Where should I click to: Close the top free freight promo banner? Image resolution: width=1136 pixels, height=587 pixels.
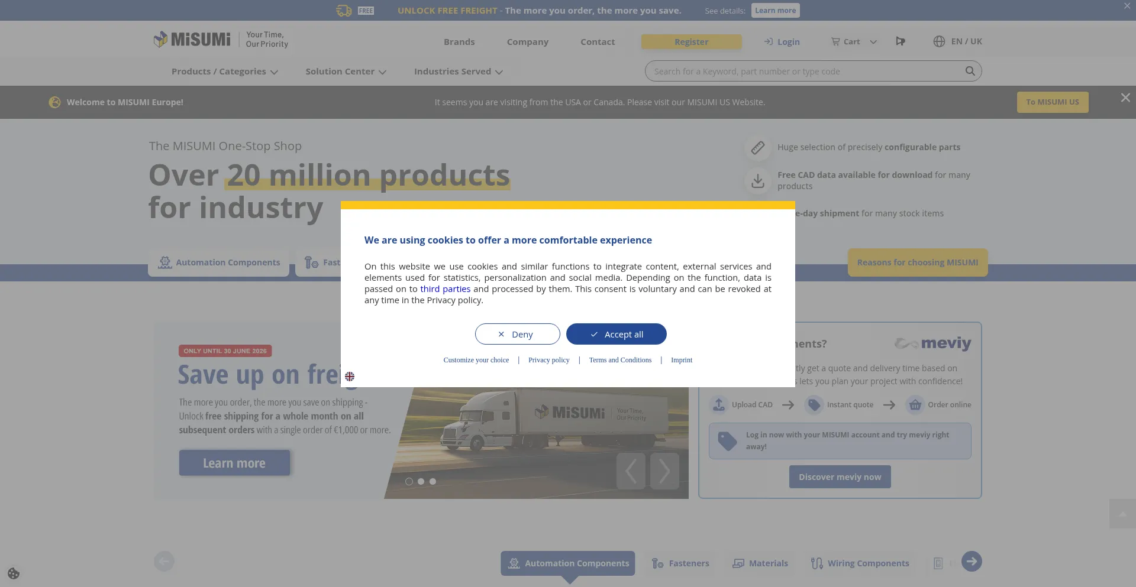point(1127,6)
